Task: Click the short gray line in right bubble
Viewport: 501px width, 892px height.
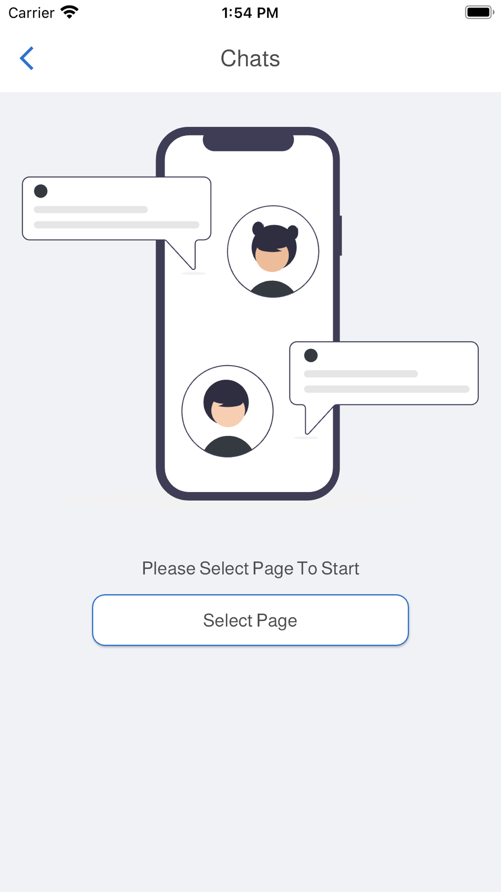Action: click(361, 374)
